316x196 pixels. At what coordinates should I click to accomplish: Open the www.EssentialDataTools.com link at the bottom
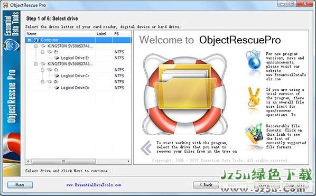(x=94, y=185)
